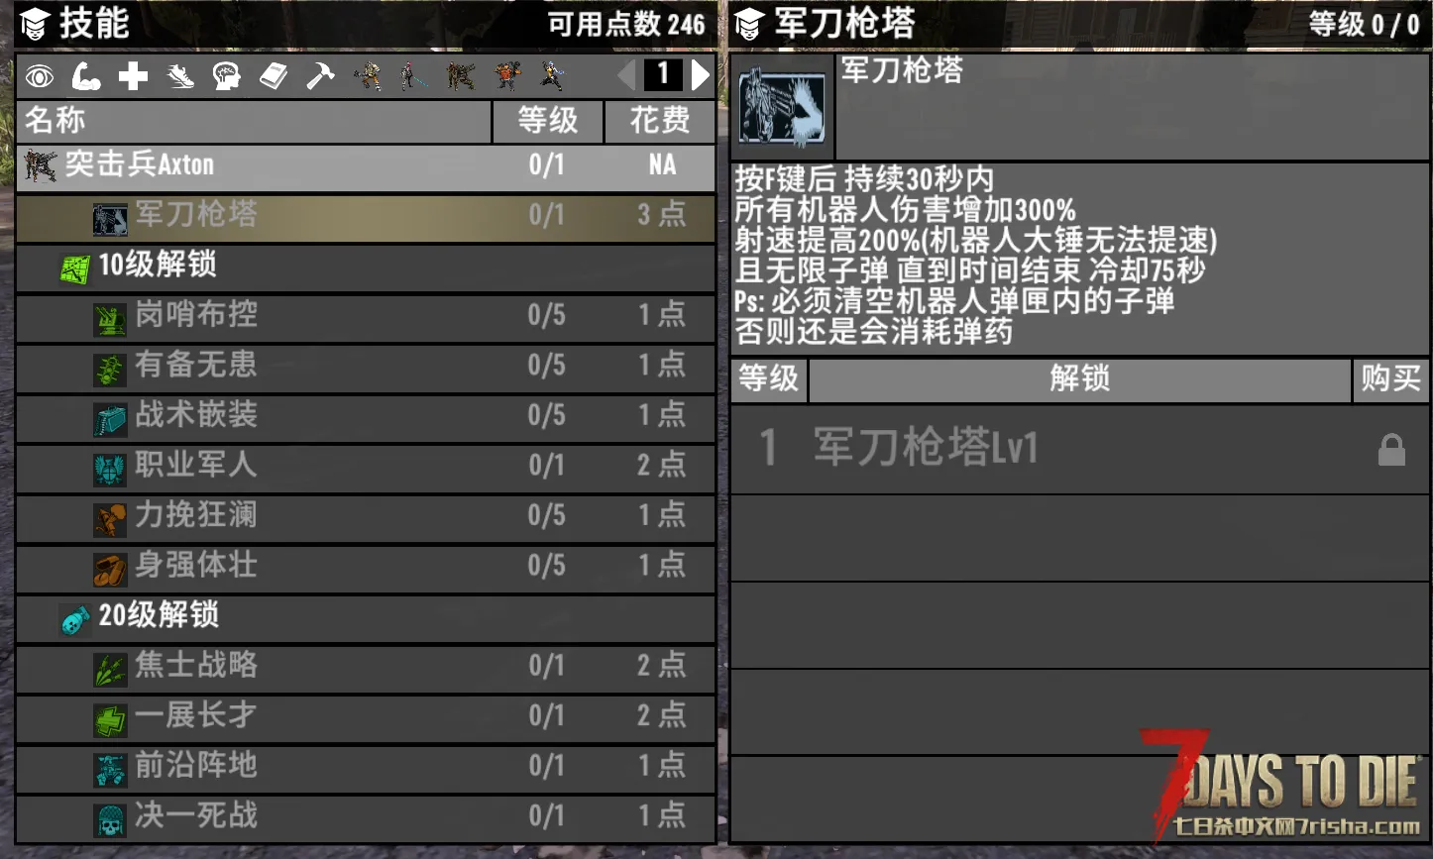Select the commando Axton class icon in toolbar
This screenshot has height=859, width=1433.
tap(460, 75)
